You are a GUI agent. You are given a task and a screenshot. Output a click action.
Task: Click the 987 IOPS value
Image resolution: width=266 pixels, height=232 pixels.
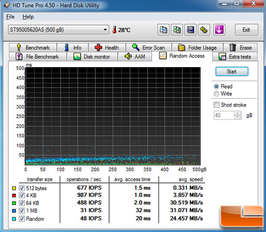point(89,195)
